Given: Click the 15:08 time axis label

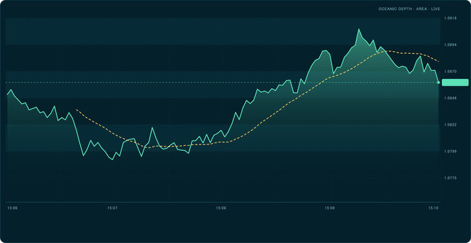Looking at the screenshot, I should tap(221, 208).
